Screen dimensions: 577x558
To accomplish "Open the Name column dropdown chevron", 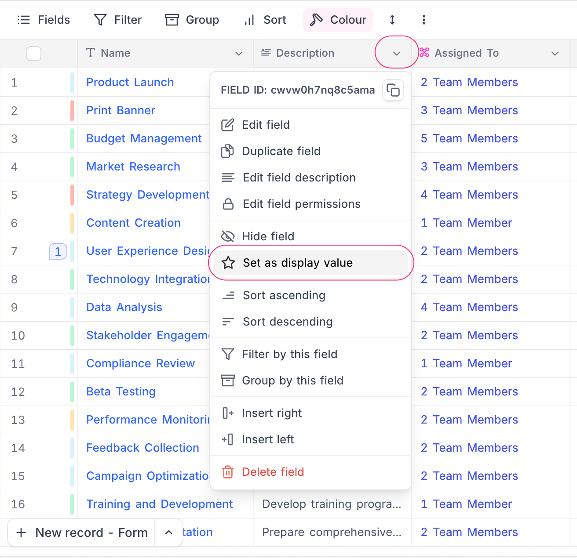I will [x=239, y=54].
